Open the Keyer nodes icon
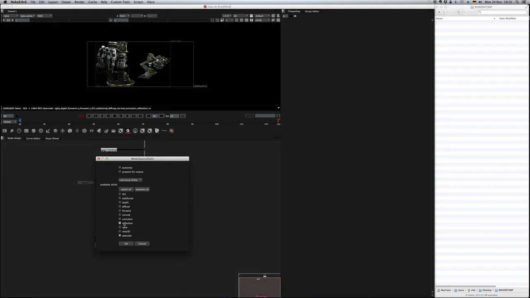 (48, 131)
